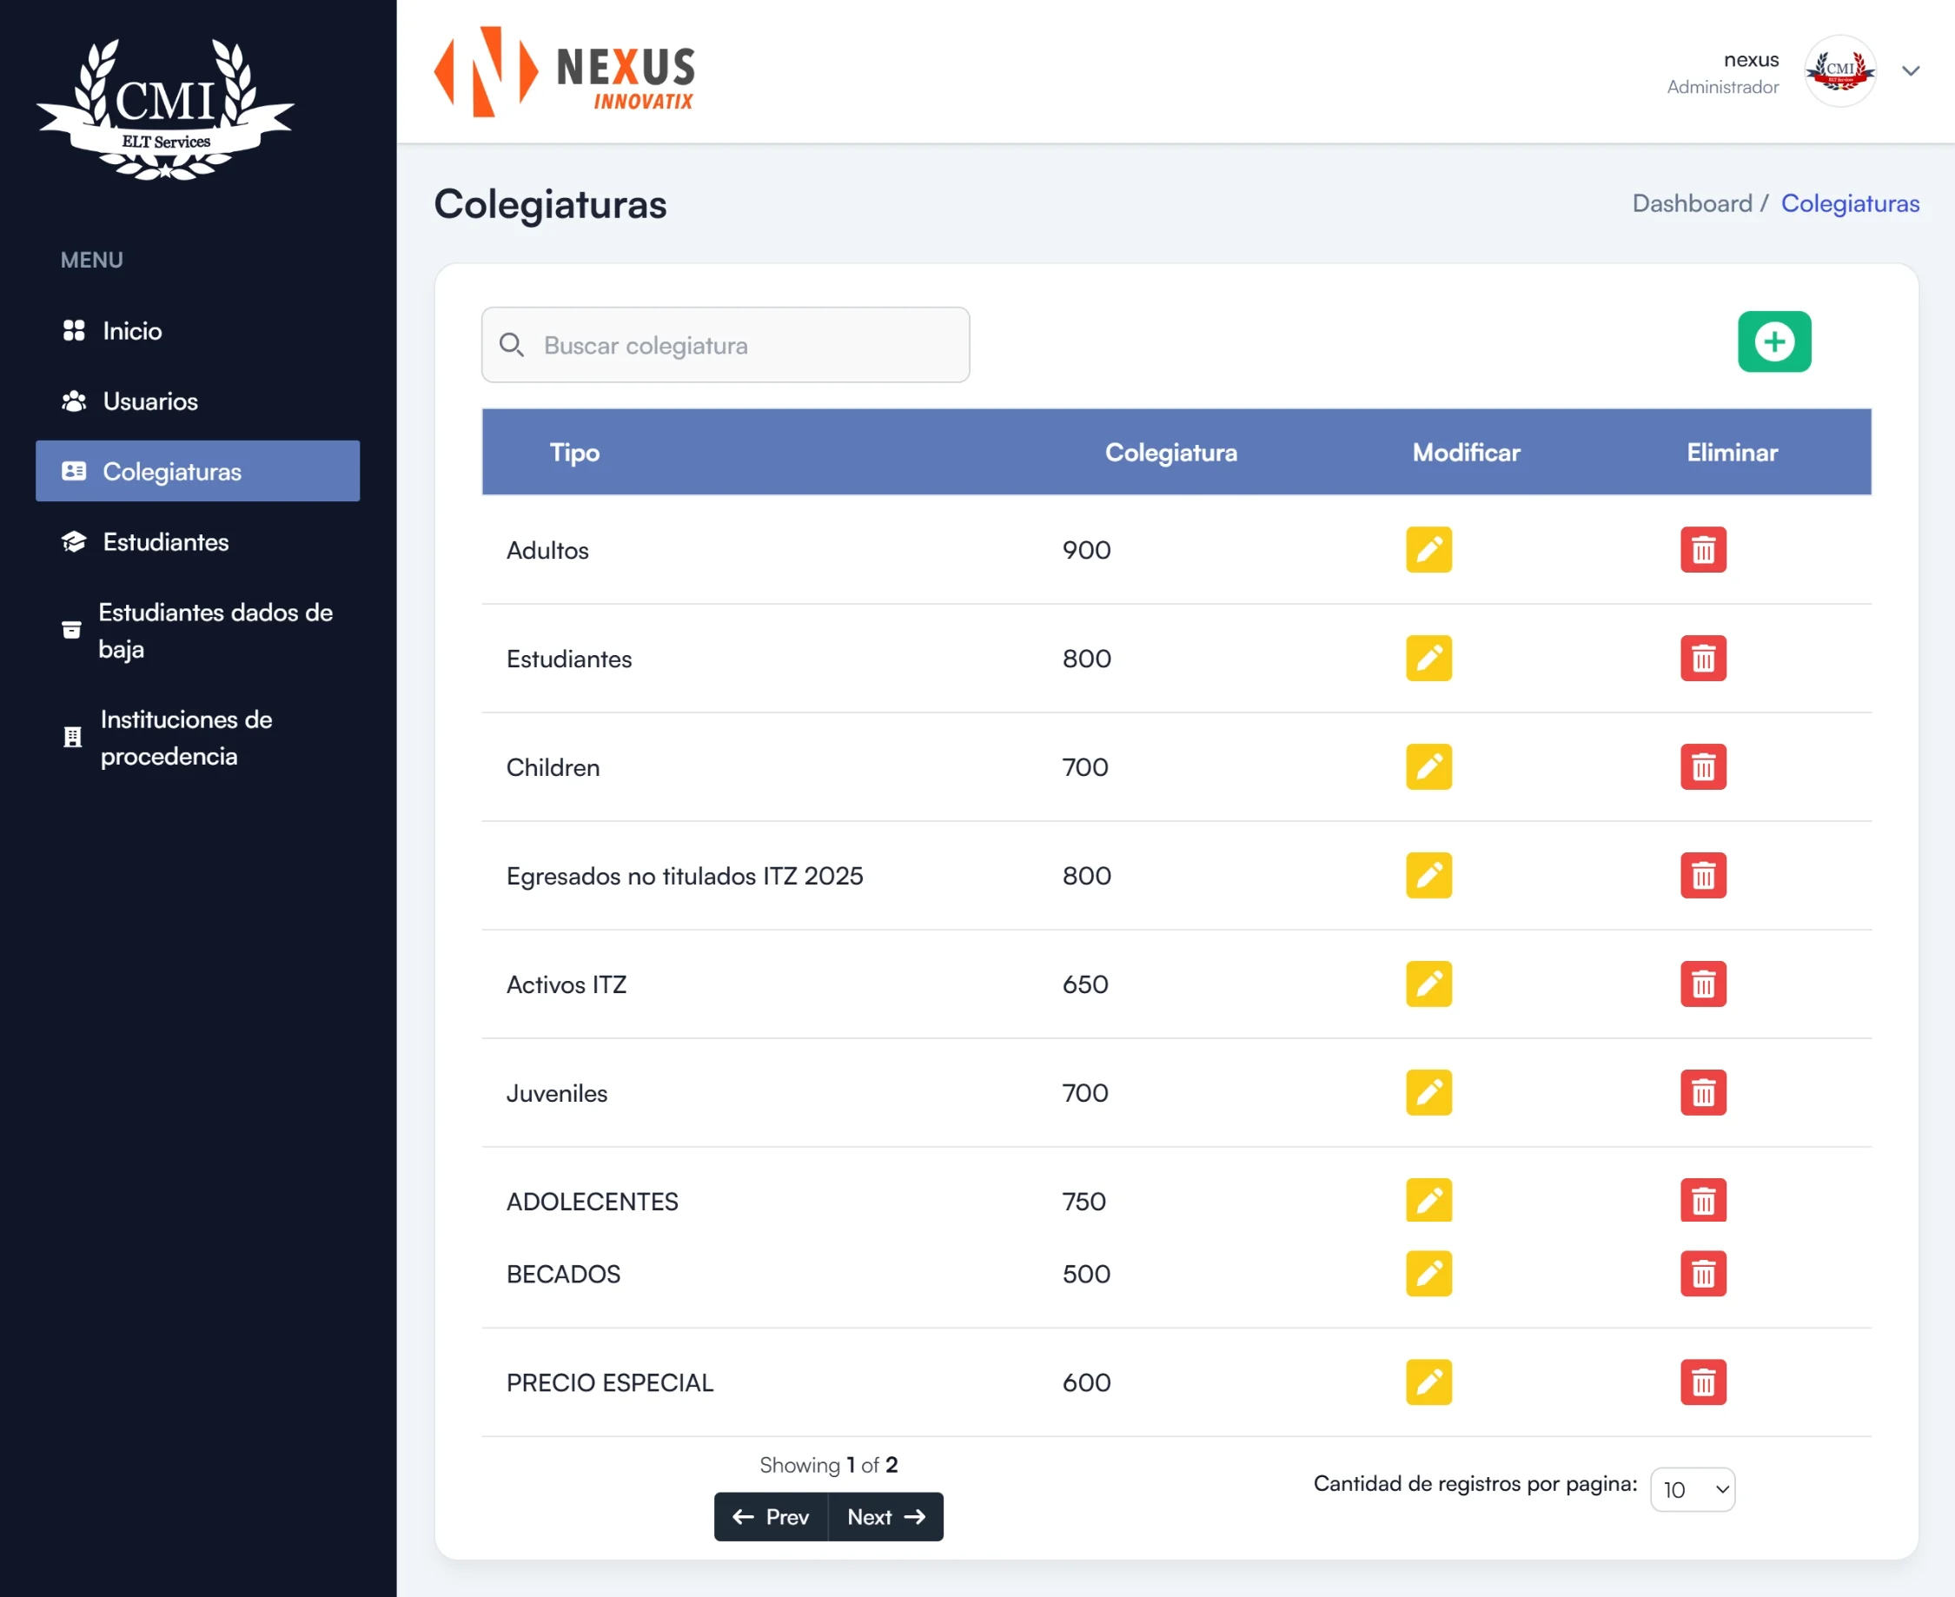Edit the BECADOS colegiatura entry
This screenshot has height=1597, width=1955.
point(1428,1273)
